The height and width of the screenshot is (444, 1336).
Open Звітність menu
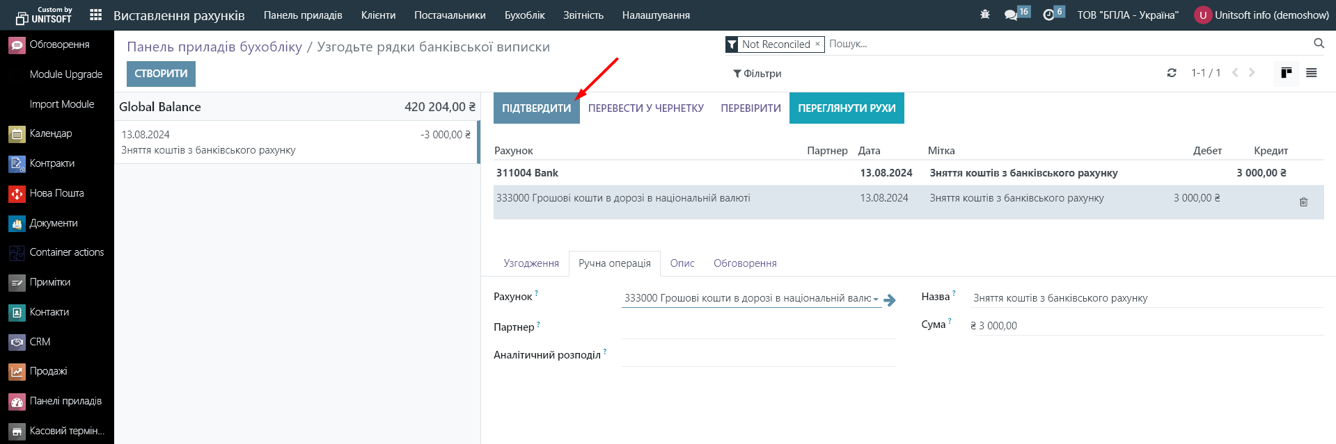[x=583, y=15]
